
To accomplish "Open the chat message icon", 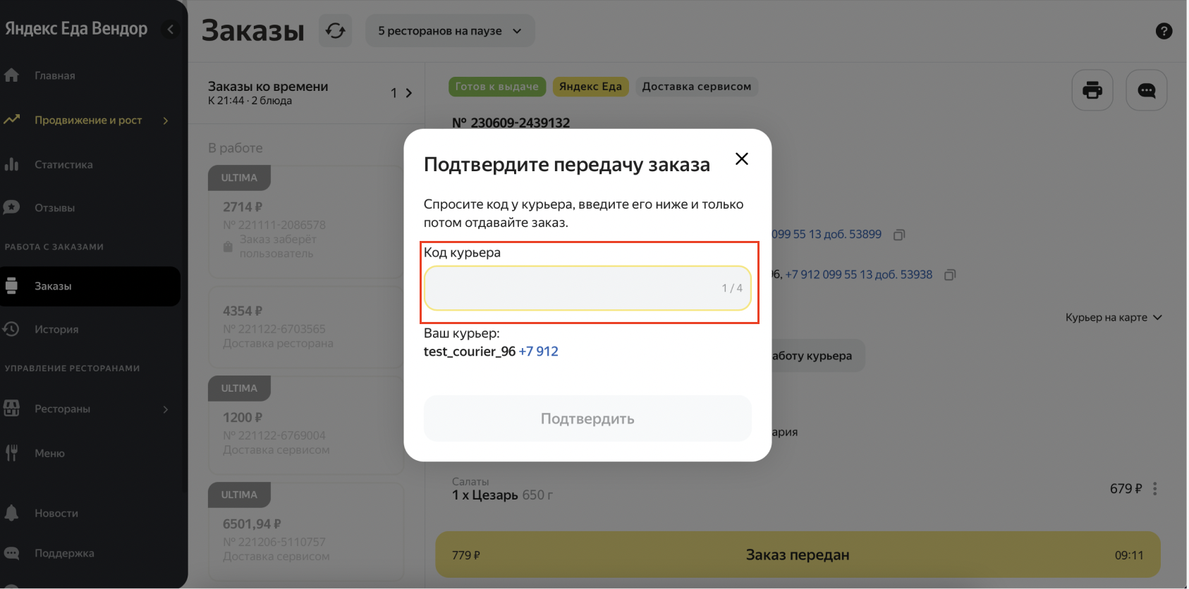I will point(1146,90).
